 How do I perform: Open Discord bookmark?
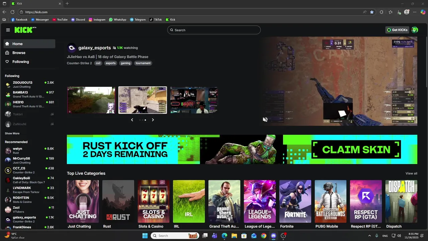[78, 20]
